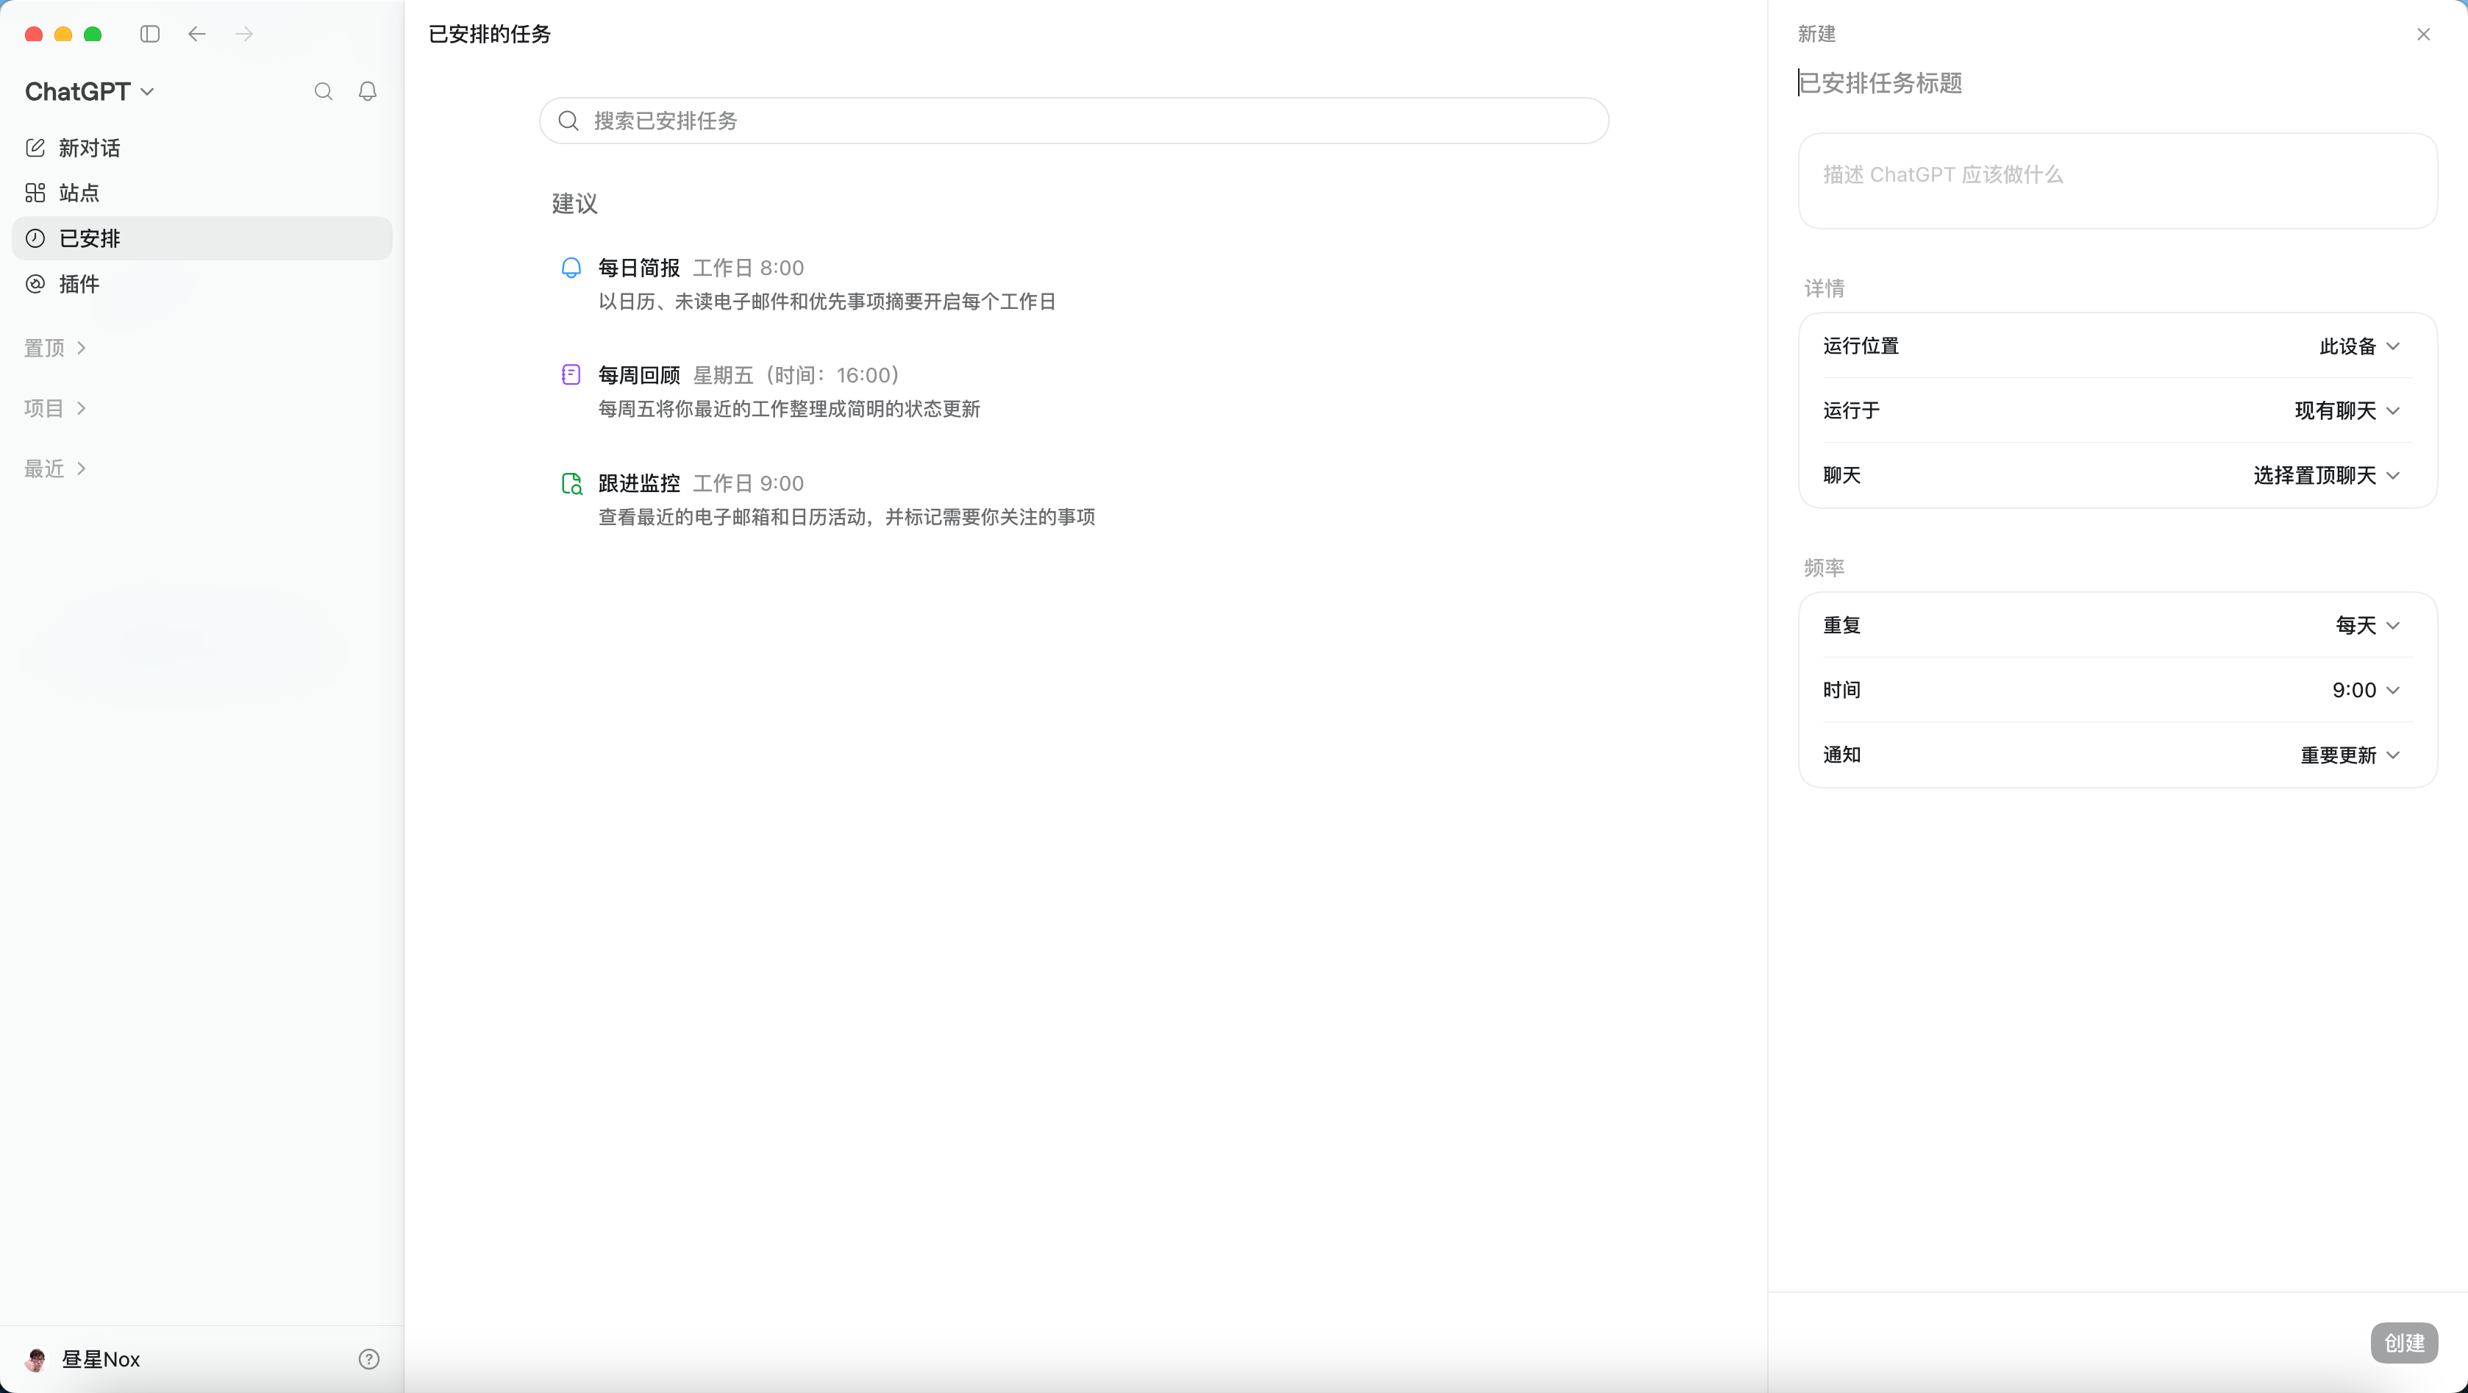The image size is (2468, 1393).
Task: Open help question mark icon
Action: (369, 1358)
